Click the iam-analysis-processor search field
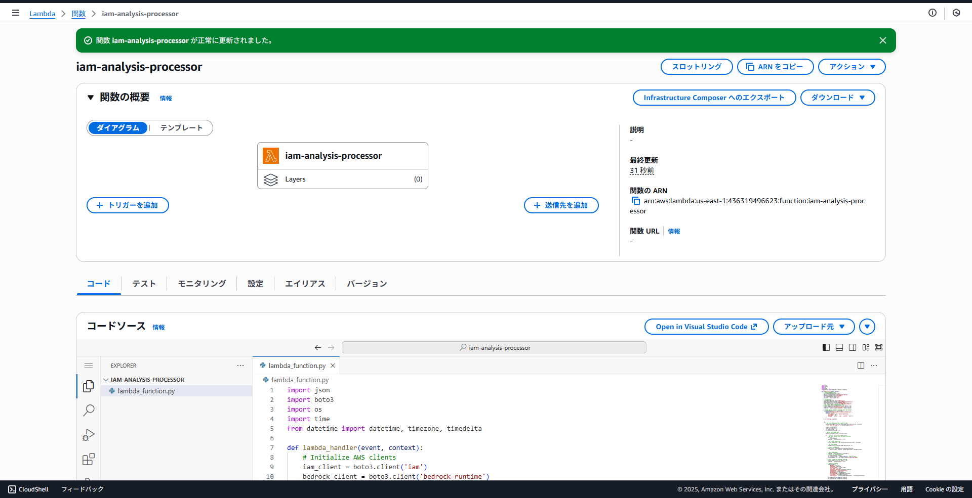The image size is (972, 498). (494, 347)
